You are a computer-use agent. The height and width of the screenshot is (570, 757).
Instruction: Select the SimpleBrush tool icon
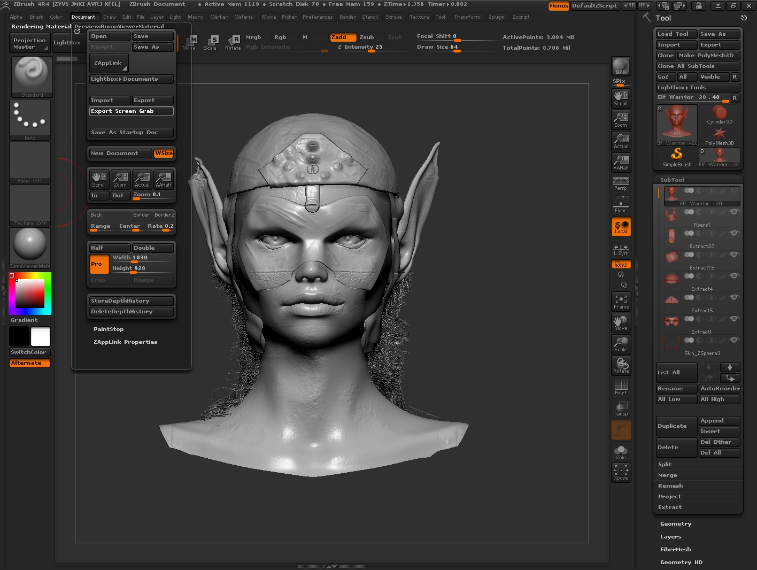click(677, 157)
